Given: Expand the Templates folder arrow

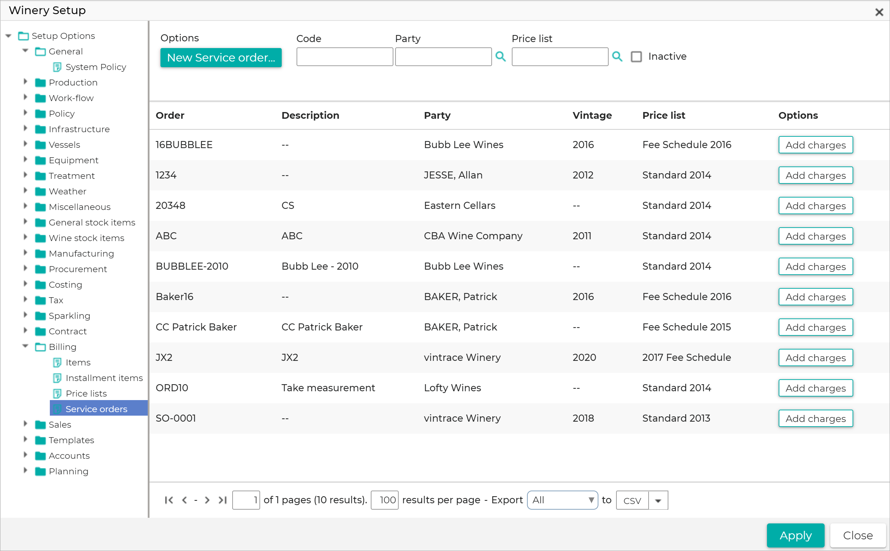Looking at the screenshot, I should point(25,439).
